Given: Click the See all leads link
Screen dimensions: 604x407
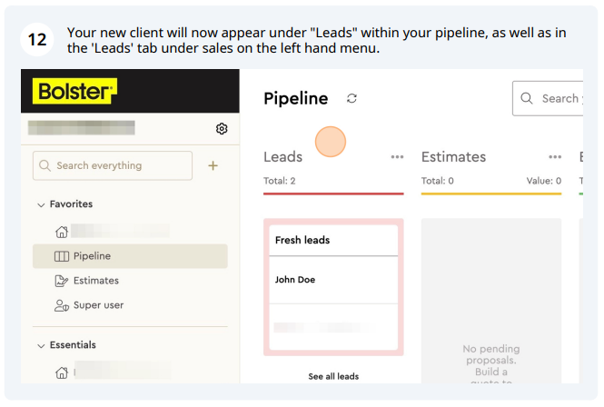Looking at the screenshot, I should [x=333, y=376].
